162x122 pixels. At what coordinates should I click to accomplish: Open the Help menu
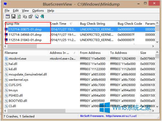point(51,11)
